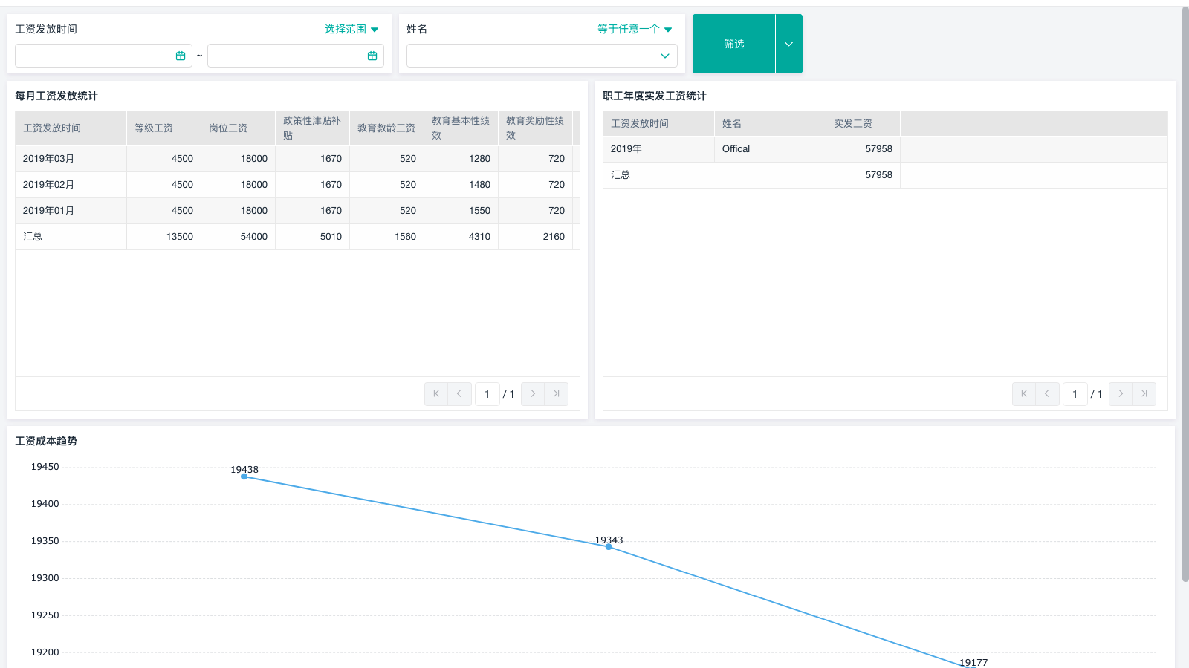Go to the previous page of the monthly salary table
This screenshot has width=1189, height=668.
[x=459, y=394]
